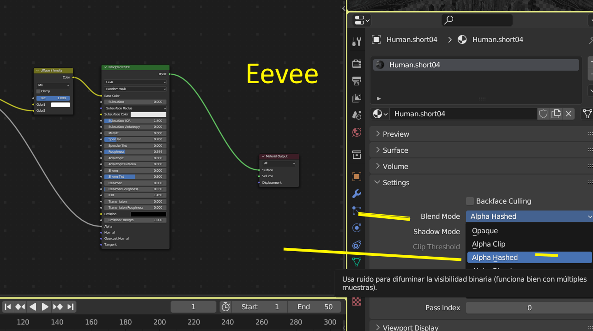Open the Tool properties tab
593x331 pixels.
click(357, 42)
